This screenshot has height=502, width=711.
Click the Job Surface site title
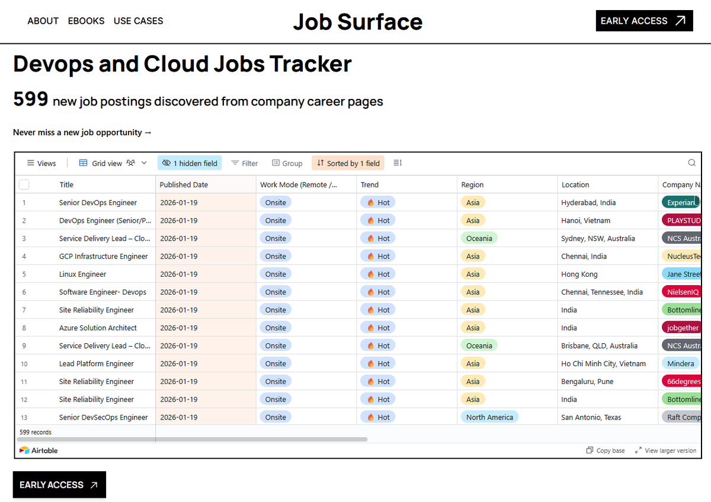(x=358, y=21)
